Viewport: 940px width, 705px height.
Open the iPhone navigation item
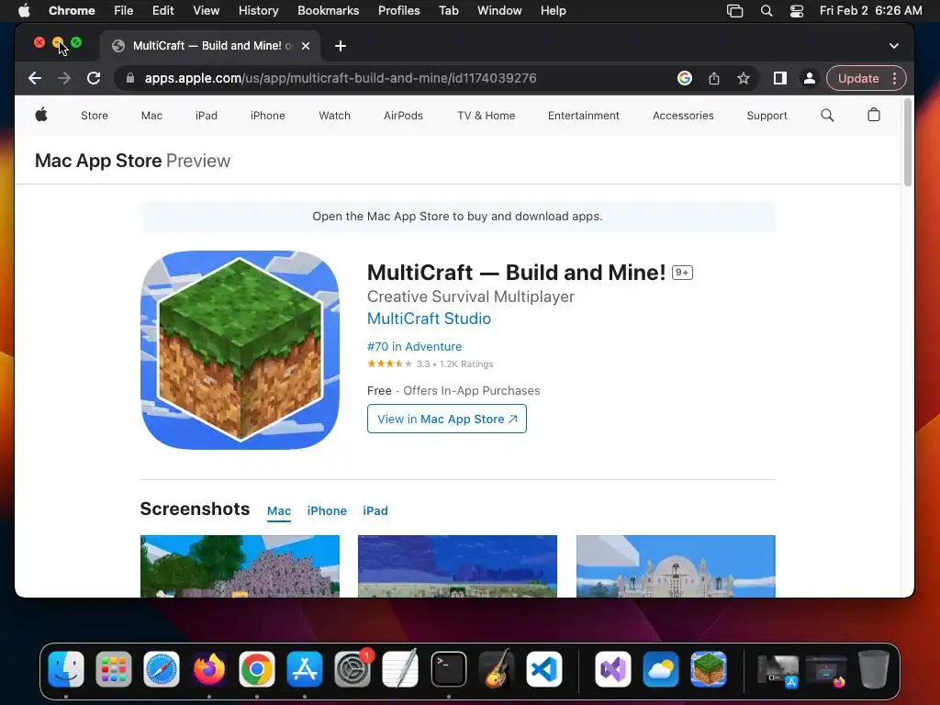(x=267, y=115)
